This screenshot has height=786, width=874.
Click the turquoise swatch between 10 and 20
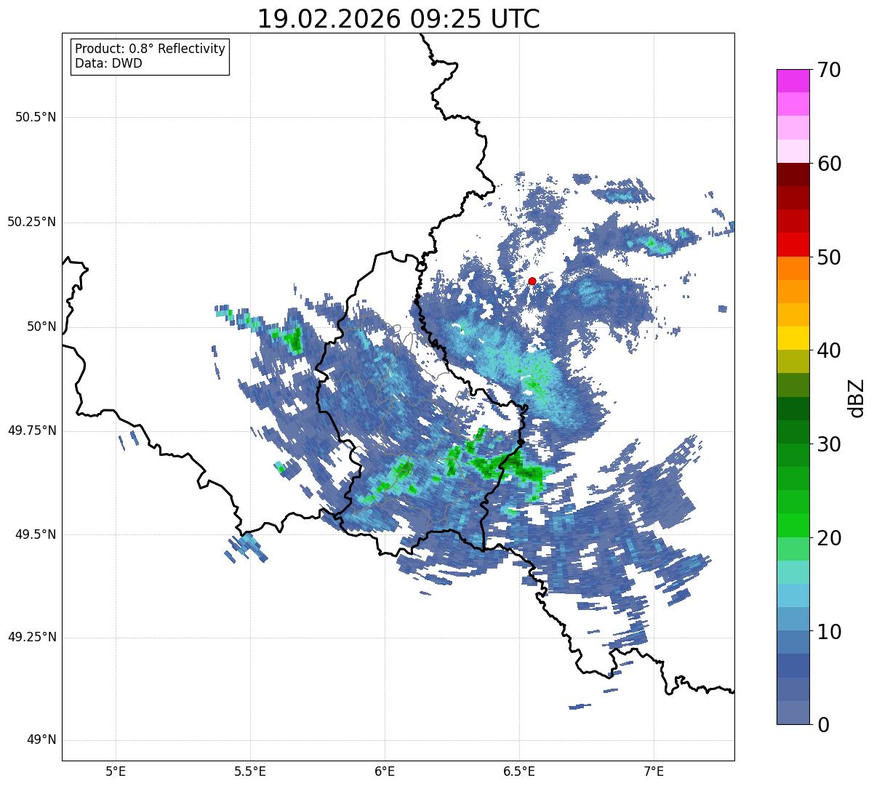coord(793,572)
